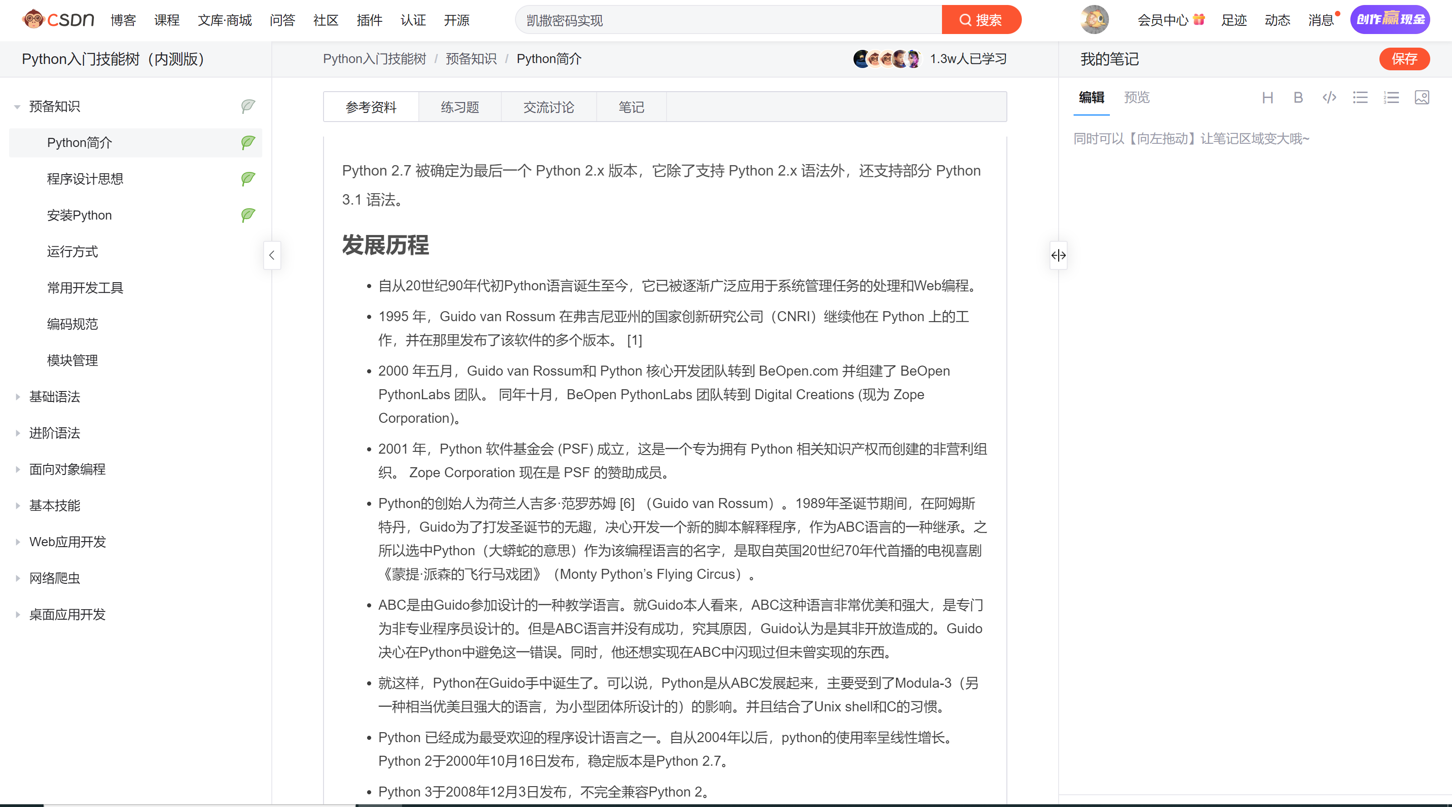Click the search input field
The width and height of the screenshot is (1452, 807).
pyautogui.click(x=727, y=20)
